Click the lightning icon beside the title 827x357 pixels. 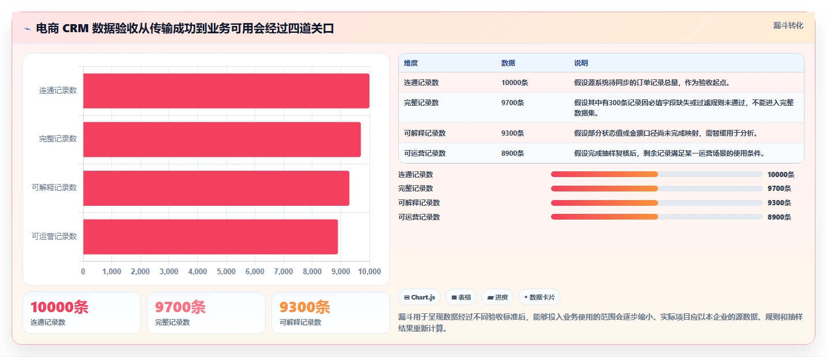point(27,29)
